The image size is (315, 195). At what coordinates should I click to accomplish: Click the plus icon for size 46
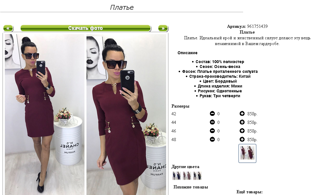(x=242, y=131)
